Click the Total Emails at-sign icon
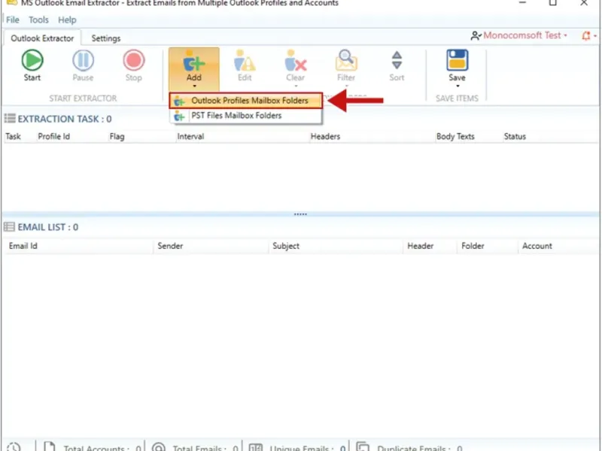The image size is (602, 451). [x=158, y=447]
